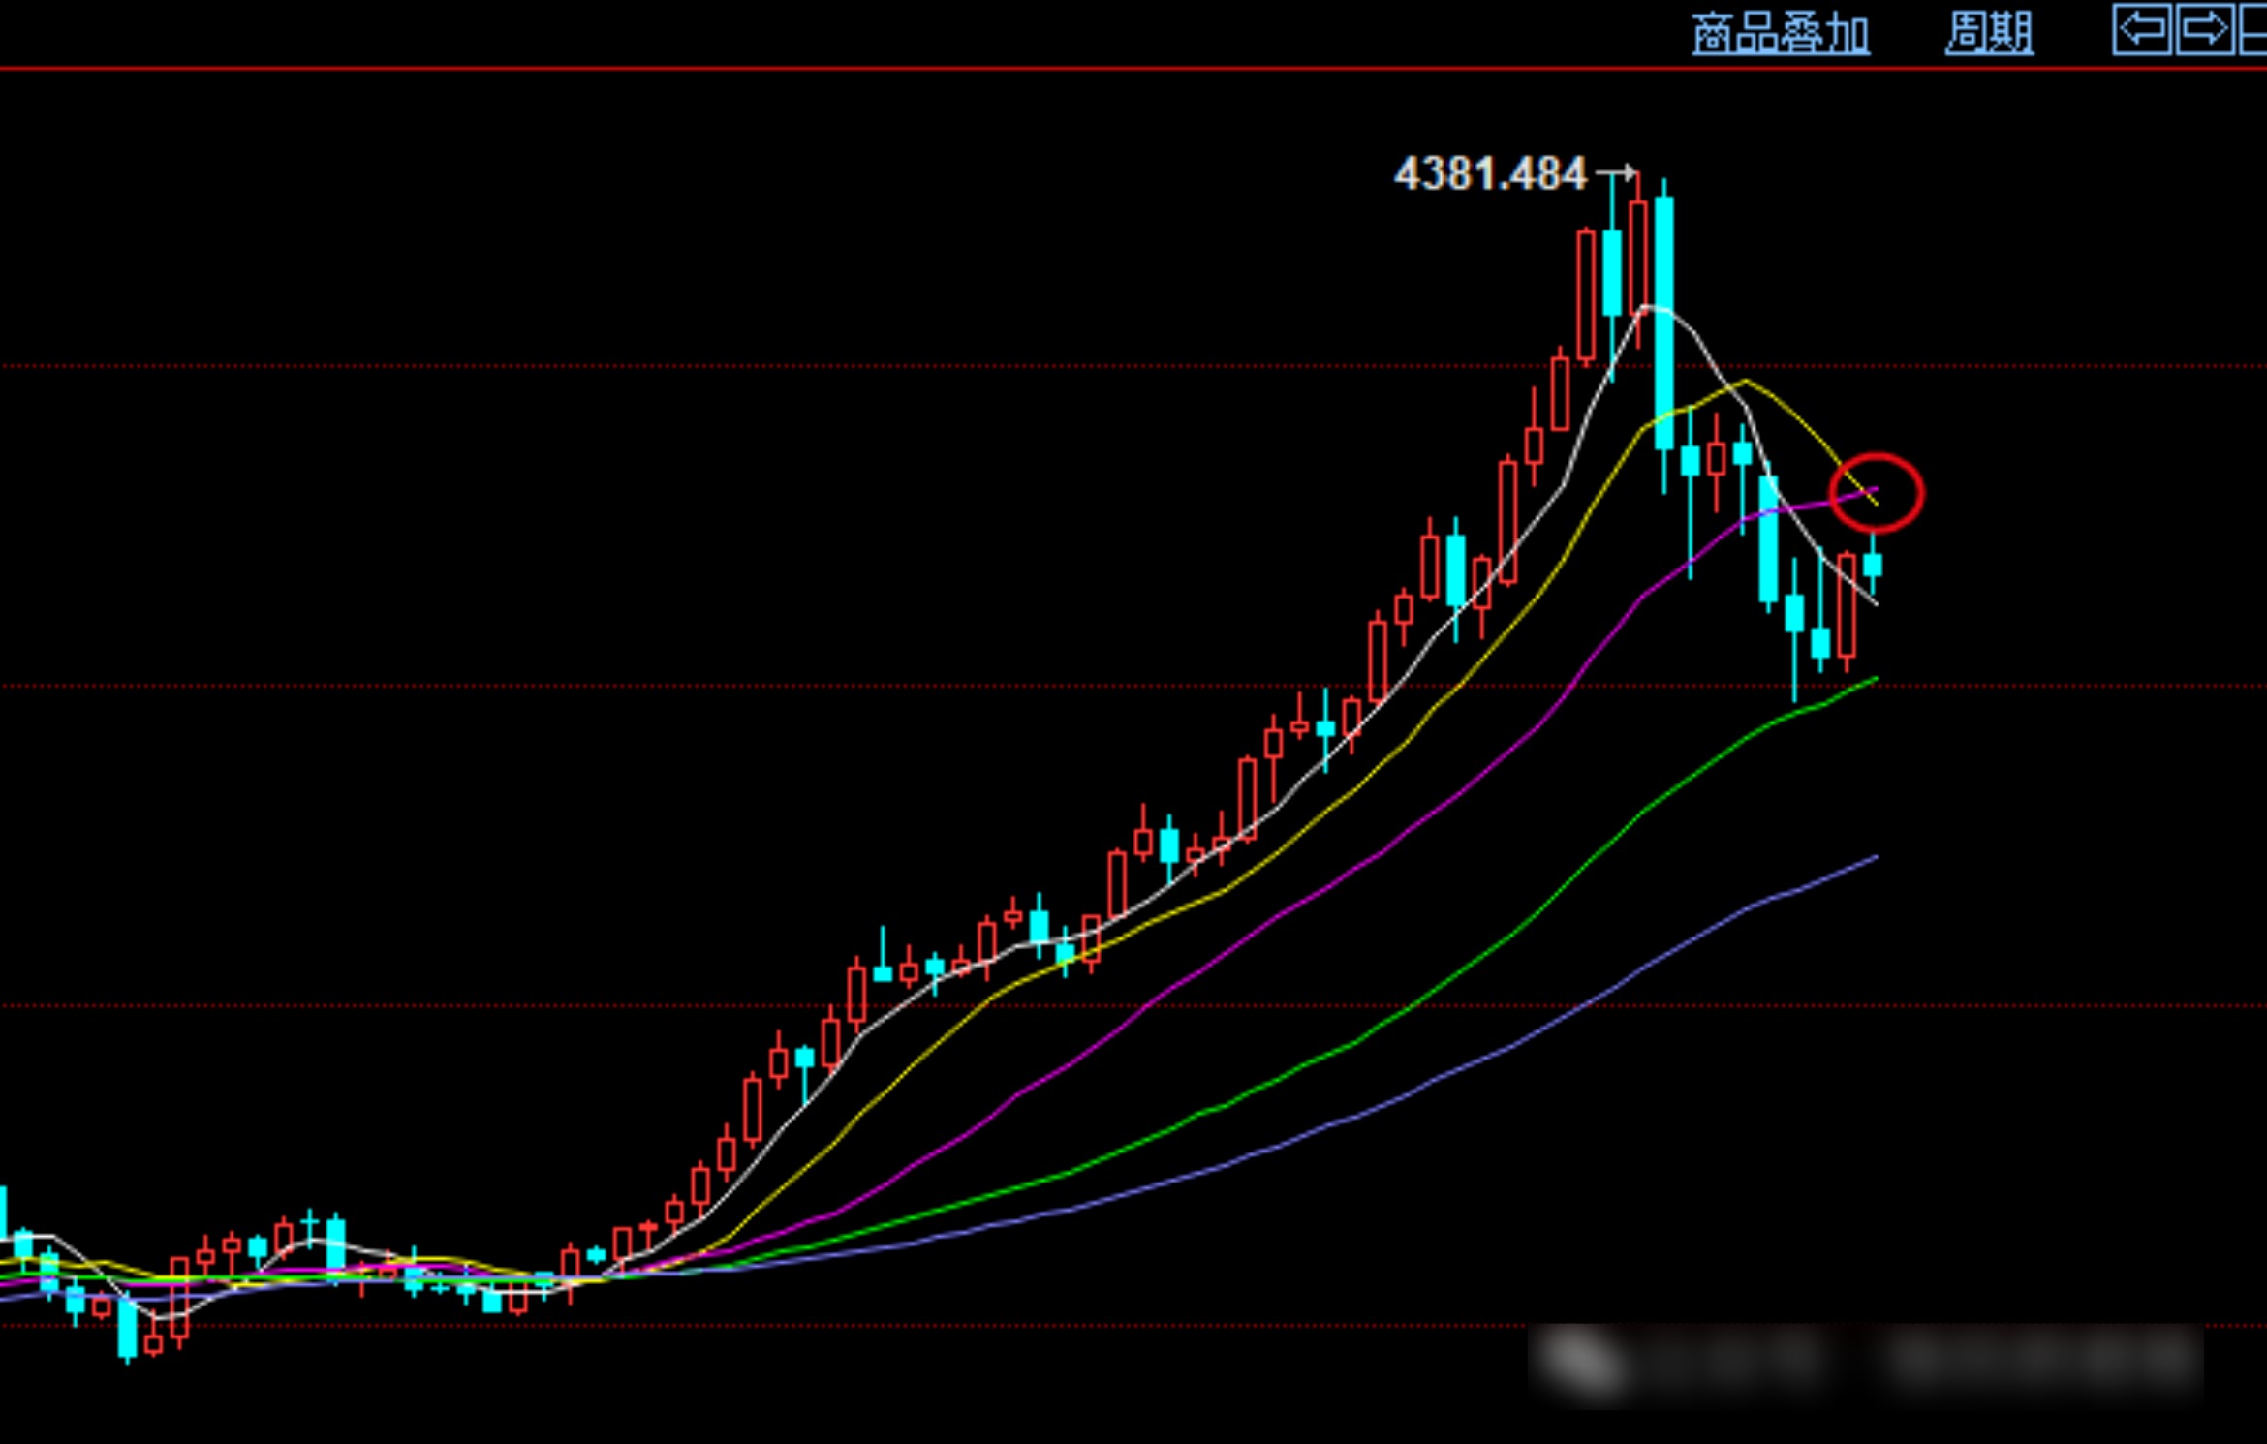Click the top red horizontal border line

[969, 69]
